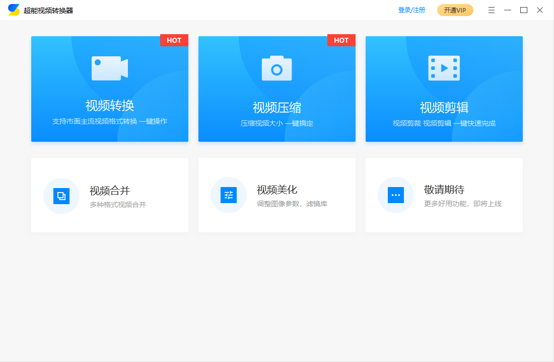554x362 pixels.
Task: Click the 视频压缩 camera icon
Action: point(276,67)
